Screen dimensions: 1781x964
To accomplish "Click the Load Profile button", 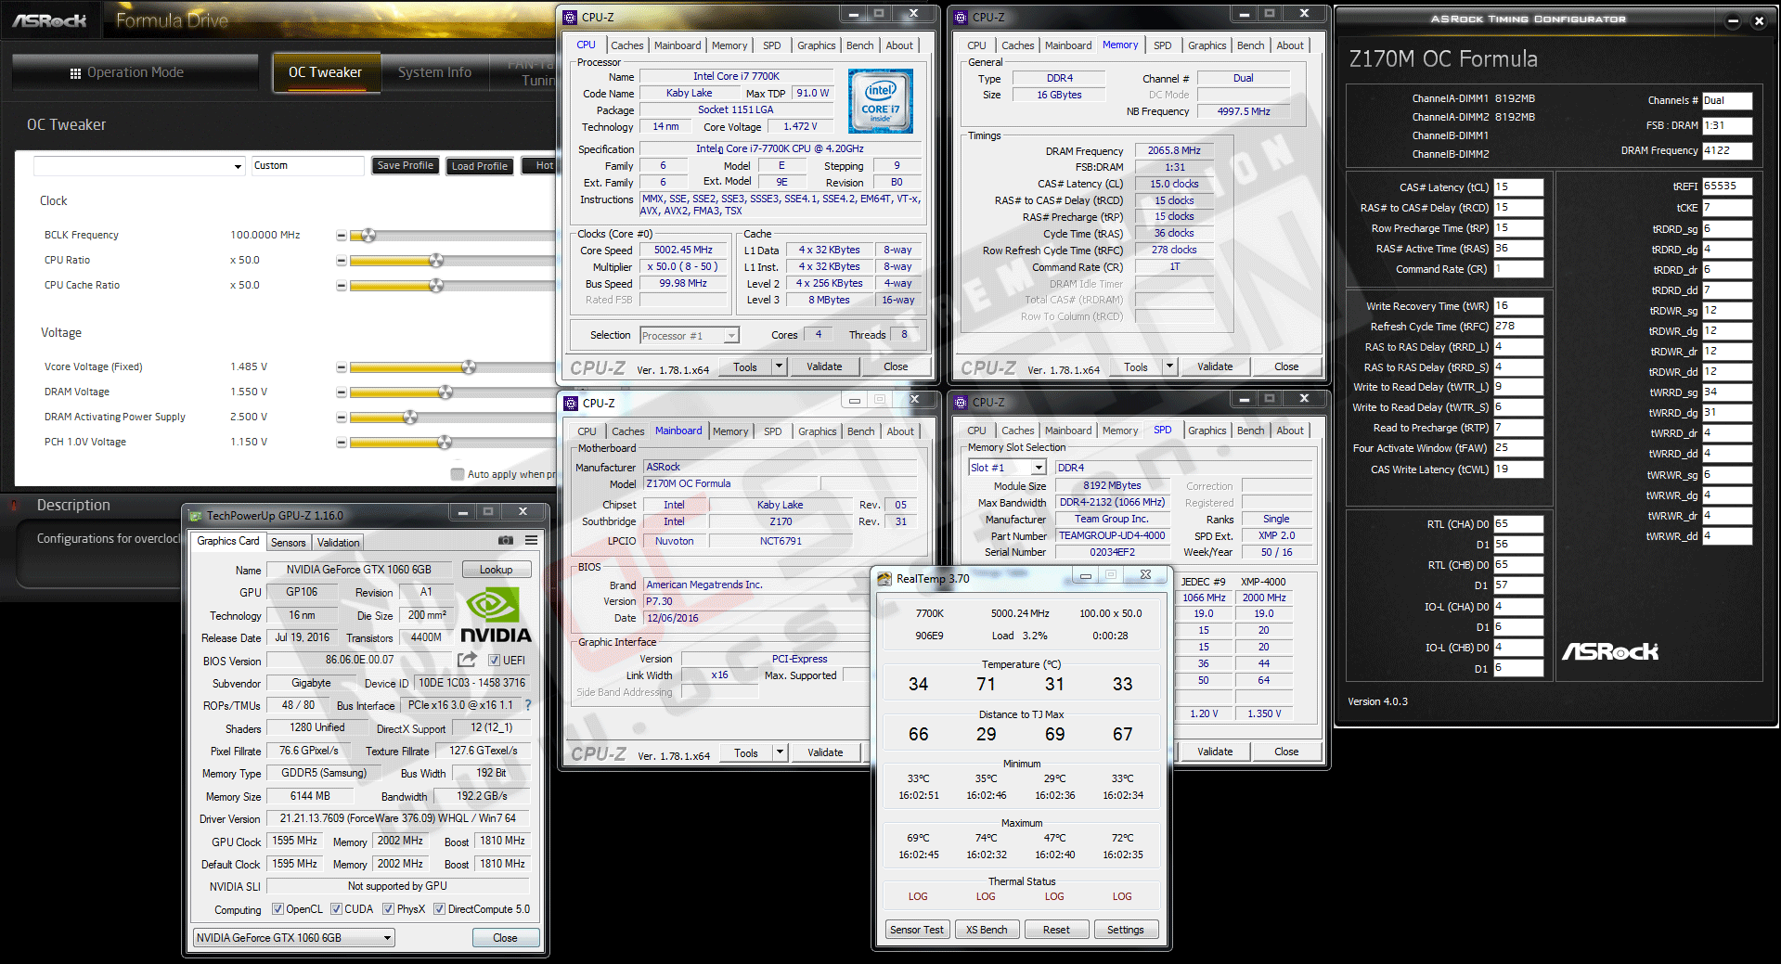I will [480, 166].
